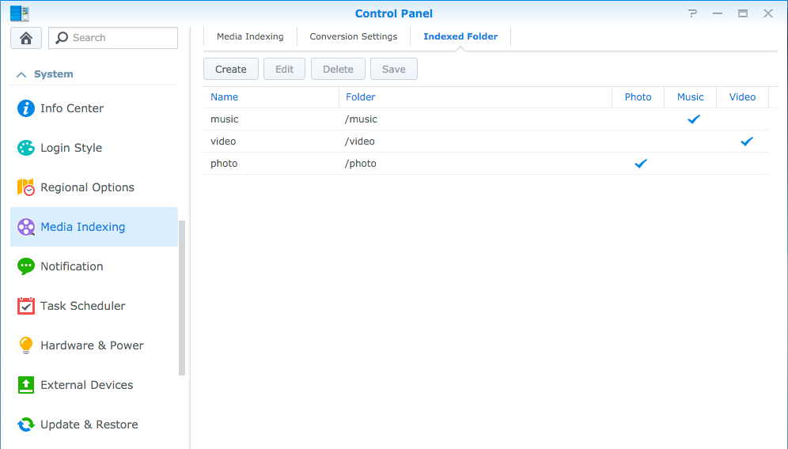
Task: Open Regional Options map icon
Action: click(x=26, y=187)
